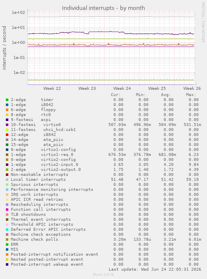Click the '2-edge timer' legend label
This screenshot has width=207, height=279.
tap(32, 100)
